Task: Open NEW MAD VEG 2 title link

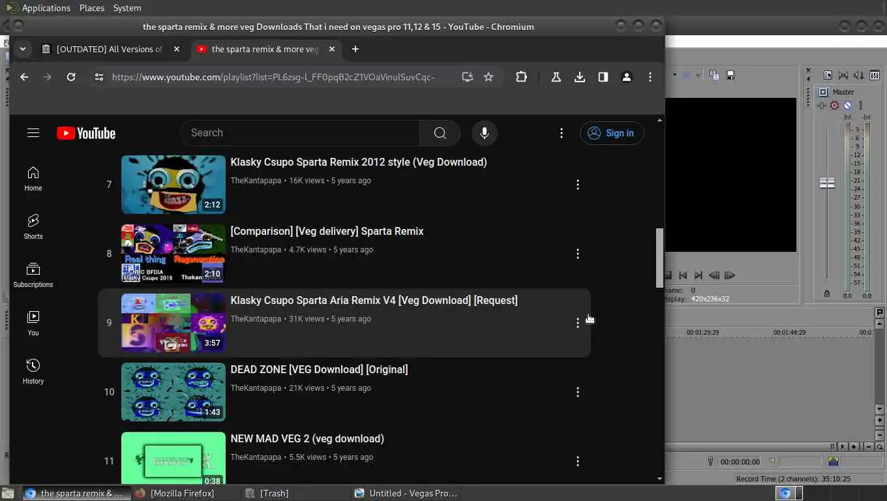Action: coord(307,438)
